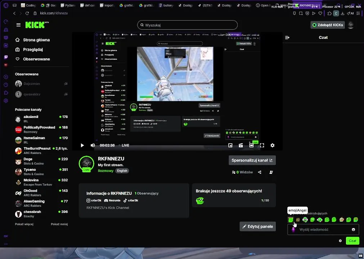
Task: Play the stream video
Action: pos(82,145)
